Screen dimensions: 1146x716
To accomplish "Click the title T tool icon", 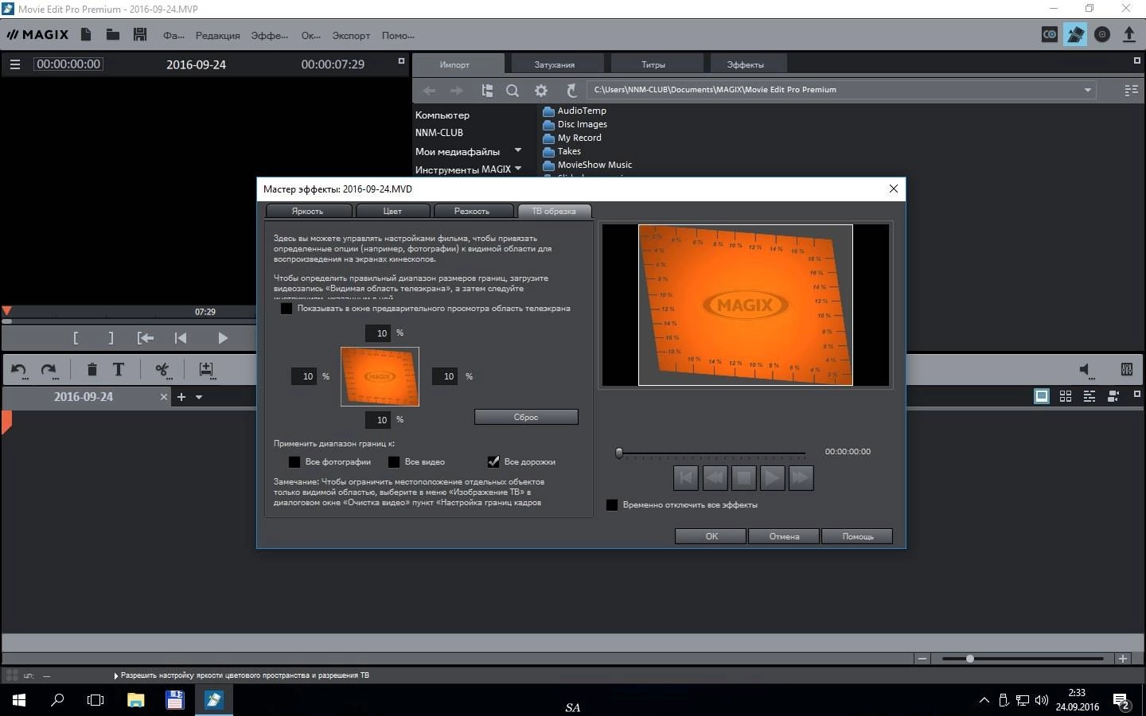I will (119, 369).
